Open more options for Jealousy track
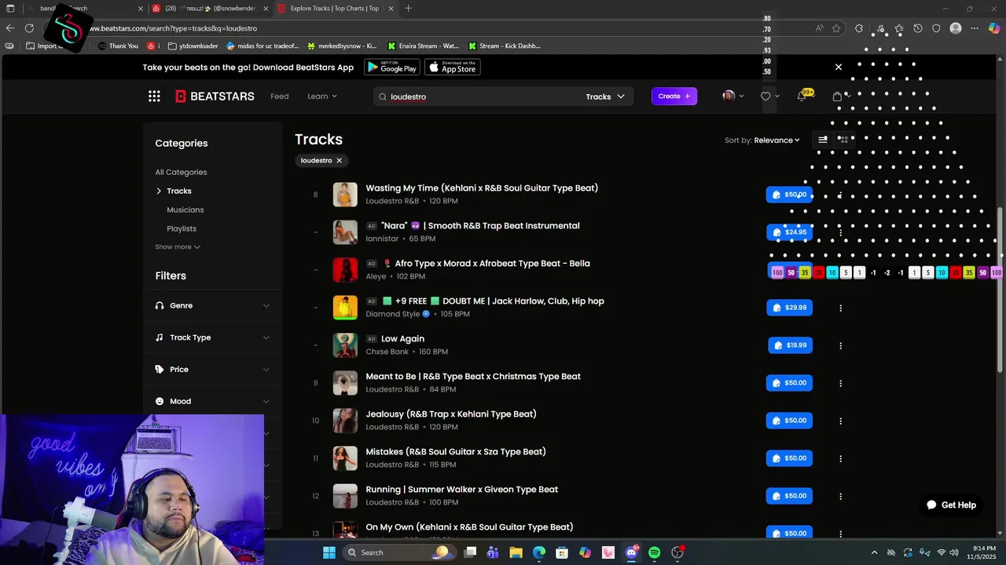This screenshot has height=565, width=1006. pyautogui.click(x=840, y=421)
